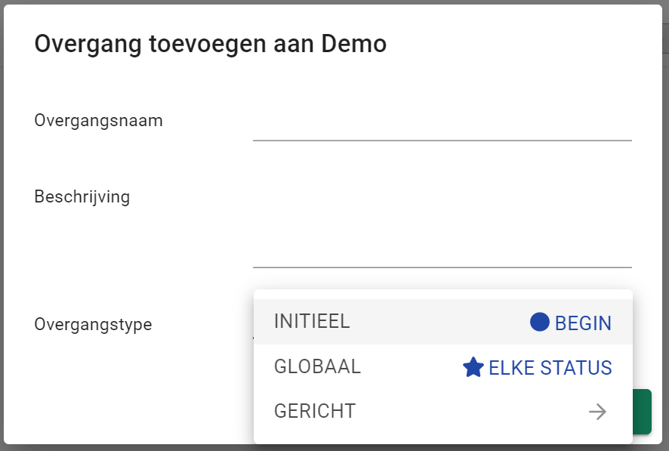
Task: Click the Overgangsnaam field label
Action: coord(98,120)
